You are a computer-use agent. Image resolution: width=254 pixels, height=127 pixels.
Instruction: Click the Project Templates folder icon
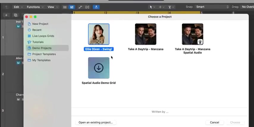(x=29, y=54)
